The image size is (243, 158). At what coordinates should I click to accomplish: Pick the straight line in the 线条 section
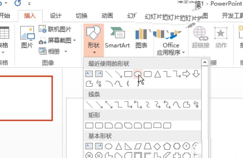point(90,105)
